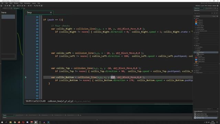The height and width of the screenshot is (124, 220).
Task: Expand the Configurations folder
Action: tap(195, 73)
